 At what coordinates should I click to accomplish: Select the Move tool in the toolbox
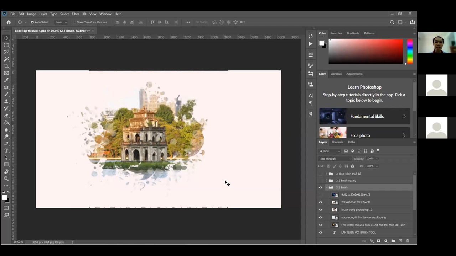(x=6, y=38)
